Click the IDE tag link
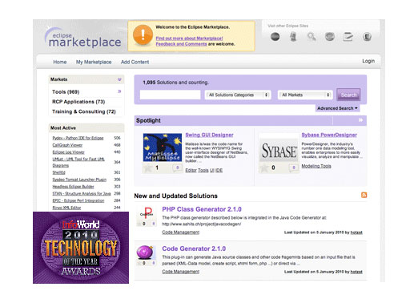Image resolution: width=418 pixels, height=303 pixels. [x=219, y=170]
